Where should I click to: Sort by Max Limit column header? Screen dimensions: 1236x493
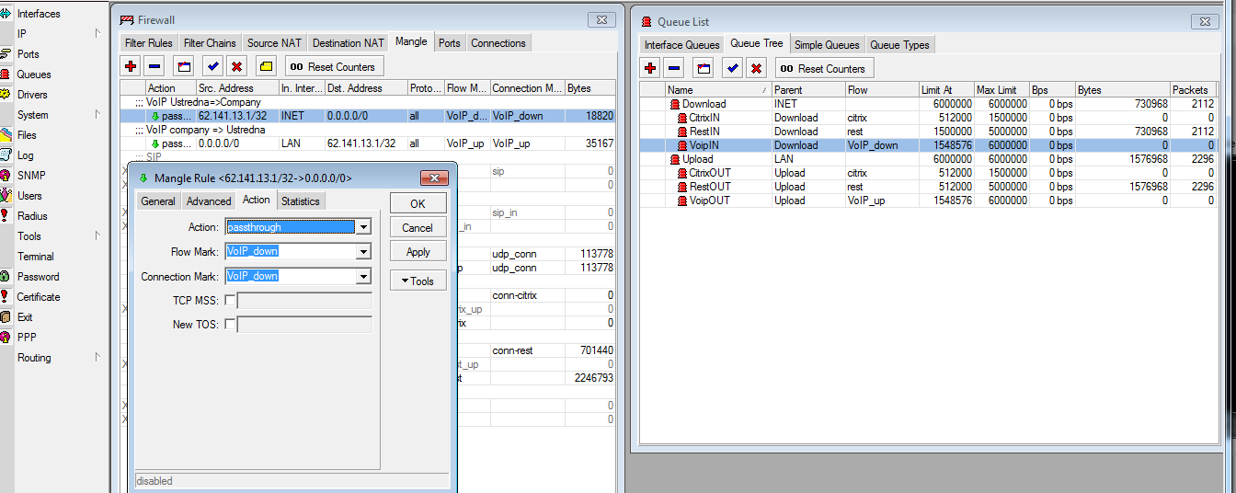1001,90
